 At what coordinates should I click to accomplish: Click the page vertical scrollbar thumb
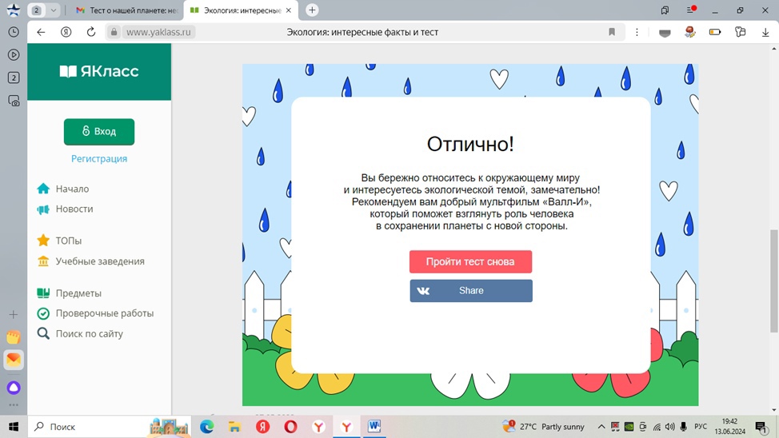pos(773,281)
